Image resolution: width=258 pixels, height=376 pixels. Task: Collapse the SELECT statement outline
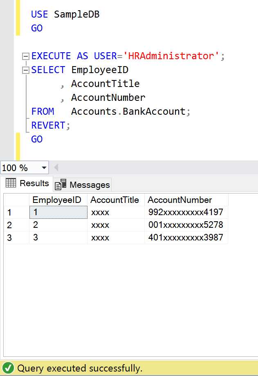26,70
